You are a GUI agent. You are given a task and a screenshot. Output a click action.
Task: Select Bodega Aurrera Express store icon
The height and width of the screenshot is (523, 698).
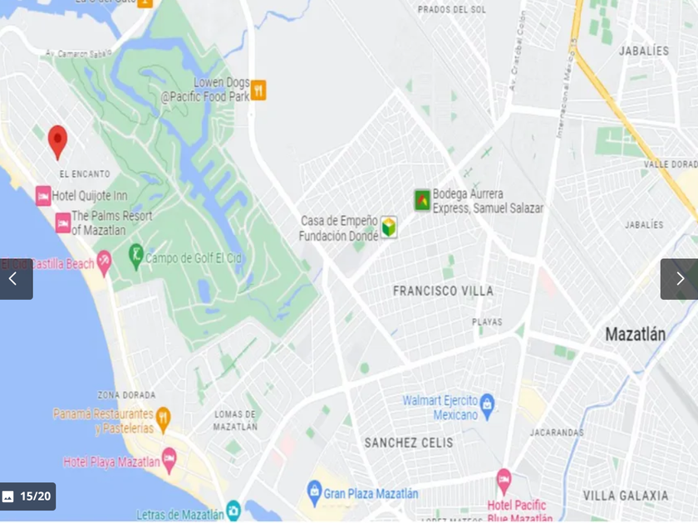pyautogui.click(x=422, y=200)
